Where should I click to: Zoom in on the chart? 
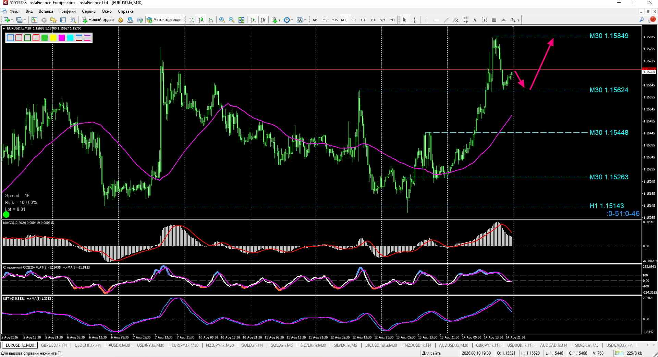222,20
